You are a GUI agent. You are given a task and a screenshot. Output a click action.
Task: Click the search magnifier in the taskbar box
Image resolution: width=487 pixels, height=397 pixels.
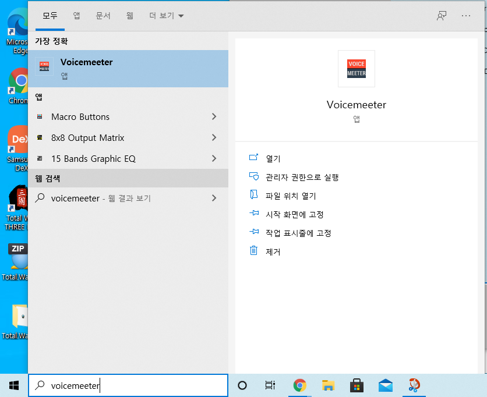(x=40, y=385)
